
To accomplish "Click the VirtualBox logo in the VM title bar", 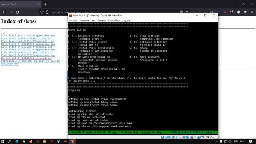I will tap(71, 16).
